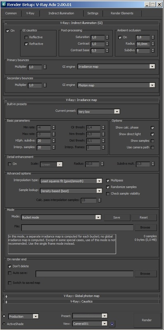164x330 pixels.
Task: Uncheck Show direct light option
Action: [x=152, y=134]
